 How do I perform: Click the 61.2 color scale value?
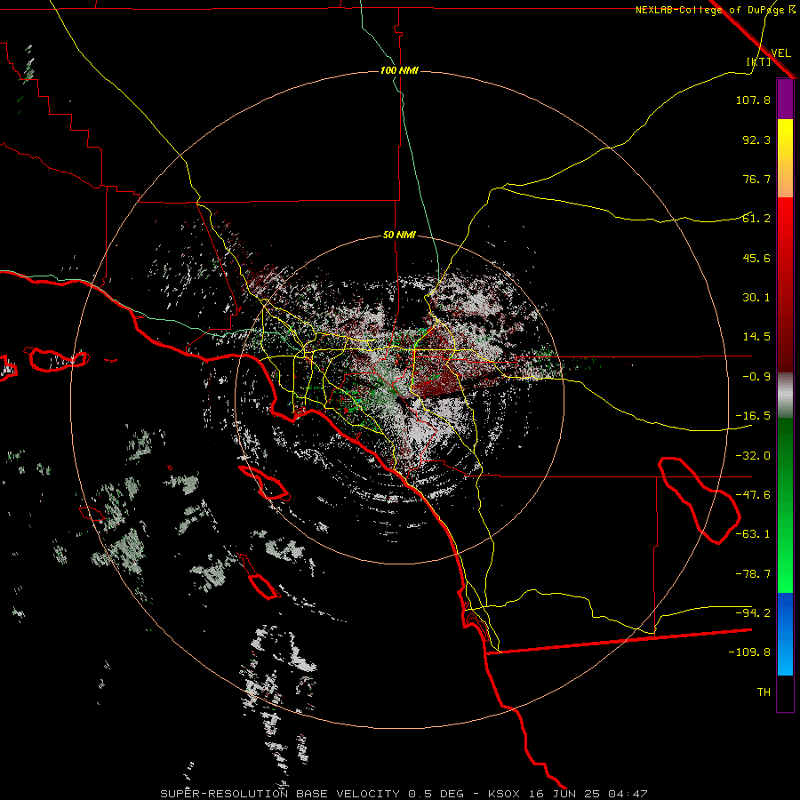coord(756,219)
